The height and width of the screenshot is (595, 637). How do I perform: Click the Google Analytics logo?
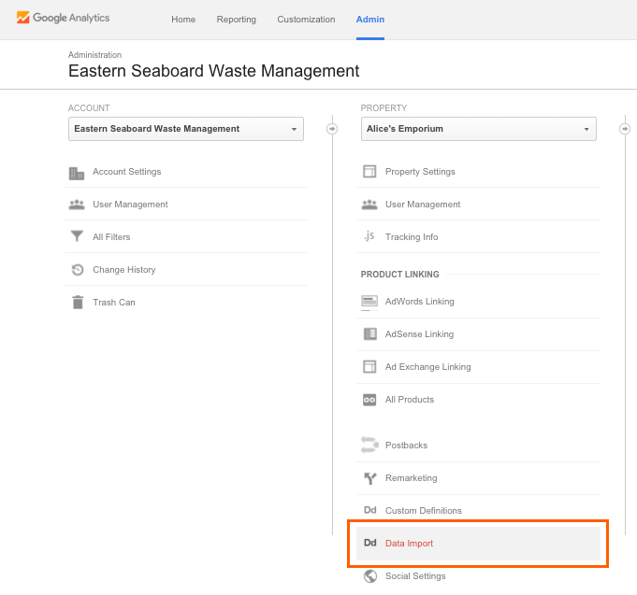[x=63, y=18]
